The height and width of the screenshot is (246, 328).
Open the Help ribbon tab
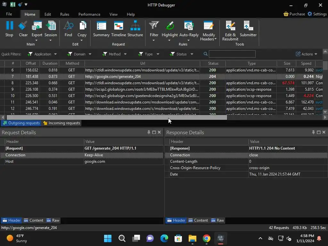click(131, 14)
